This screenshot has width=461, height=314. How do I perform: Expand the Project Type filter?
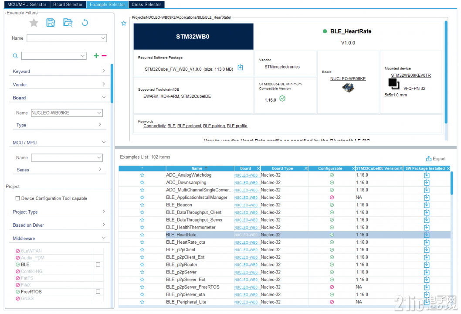pyautogui.click(x=104, y=212)
